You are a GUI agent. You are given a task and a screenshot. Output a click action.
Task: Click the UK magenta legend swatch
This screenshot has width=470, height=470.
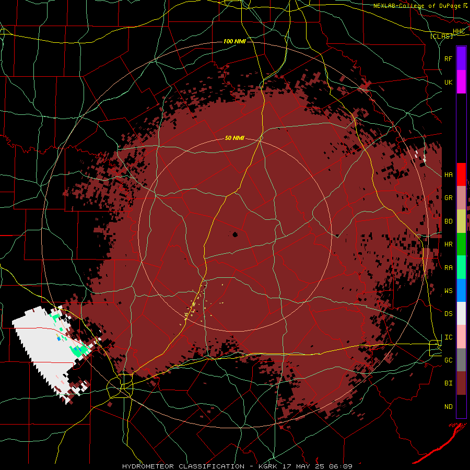point(461,82)
